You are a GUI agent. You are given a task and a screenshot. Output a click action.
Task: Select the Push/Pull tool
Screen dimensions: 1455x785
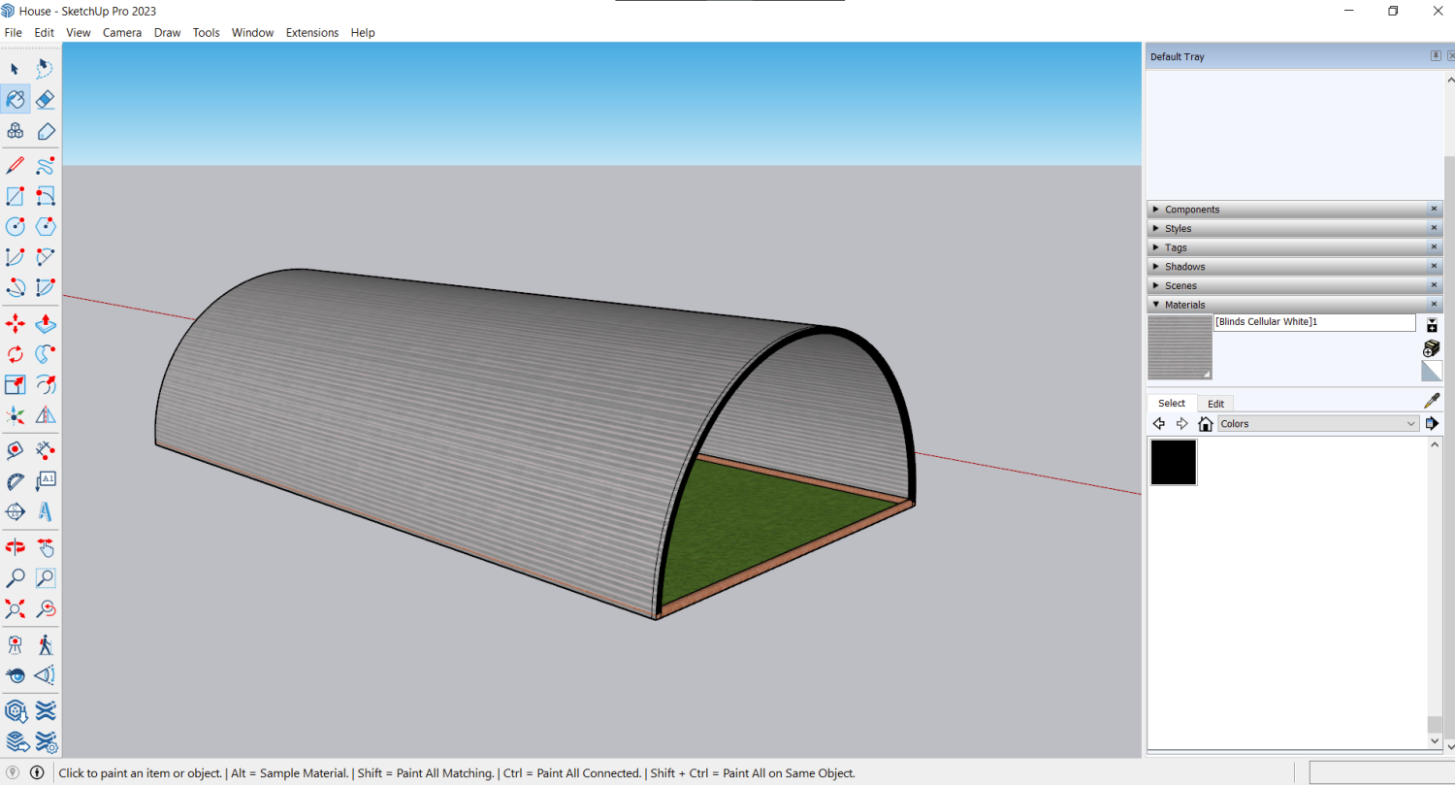[45, 323]
